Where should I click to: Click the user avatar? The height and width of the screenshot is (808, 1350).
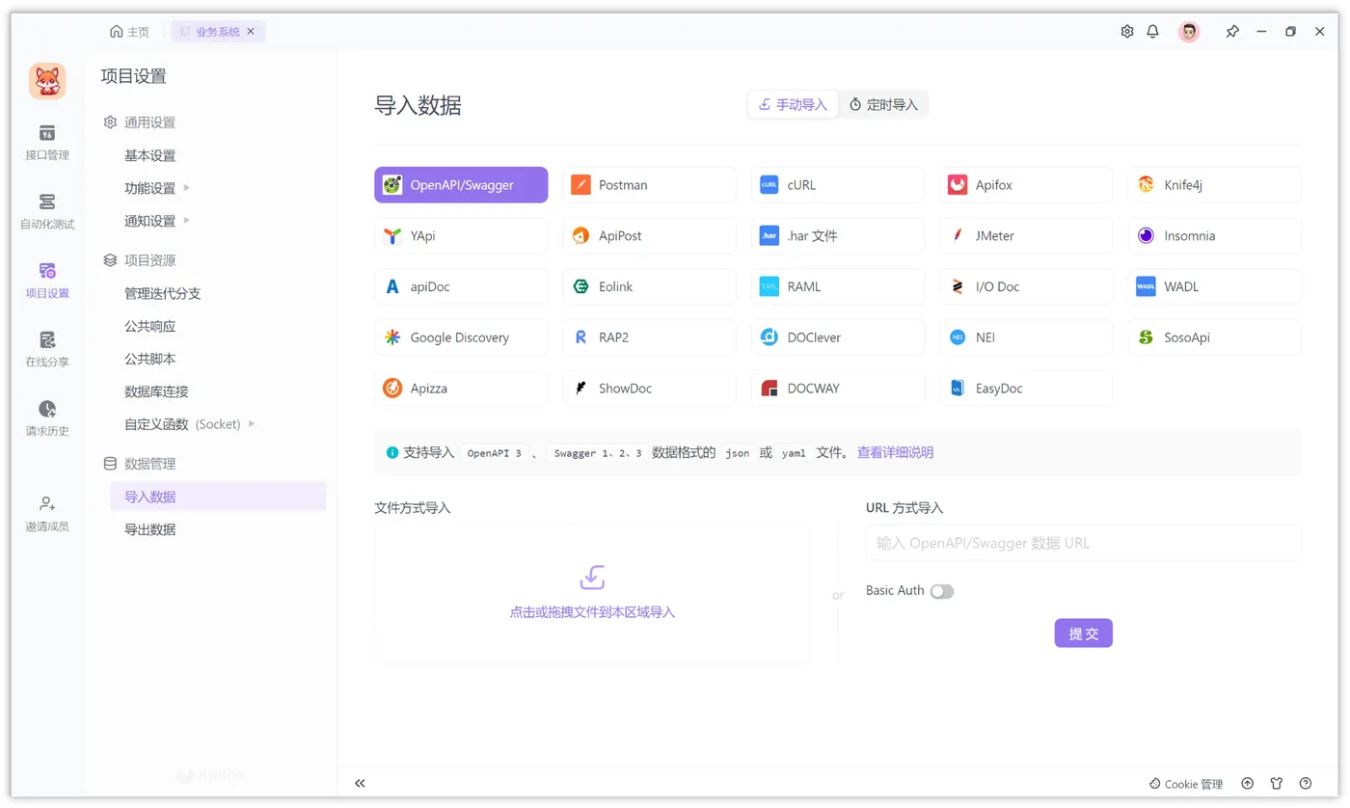(x=1189, y=32)
